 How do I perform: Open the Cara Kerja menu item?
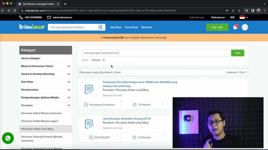point(131,27)
